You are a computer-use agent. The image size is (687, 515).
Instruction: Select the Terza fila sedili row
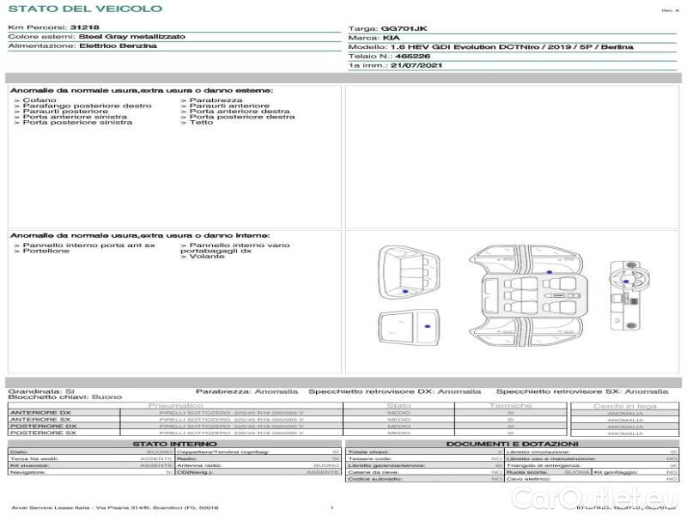pos(91,458)
